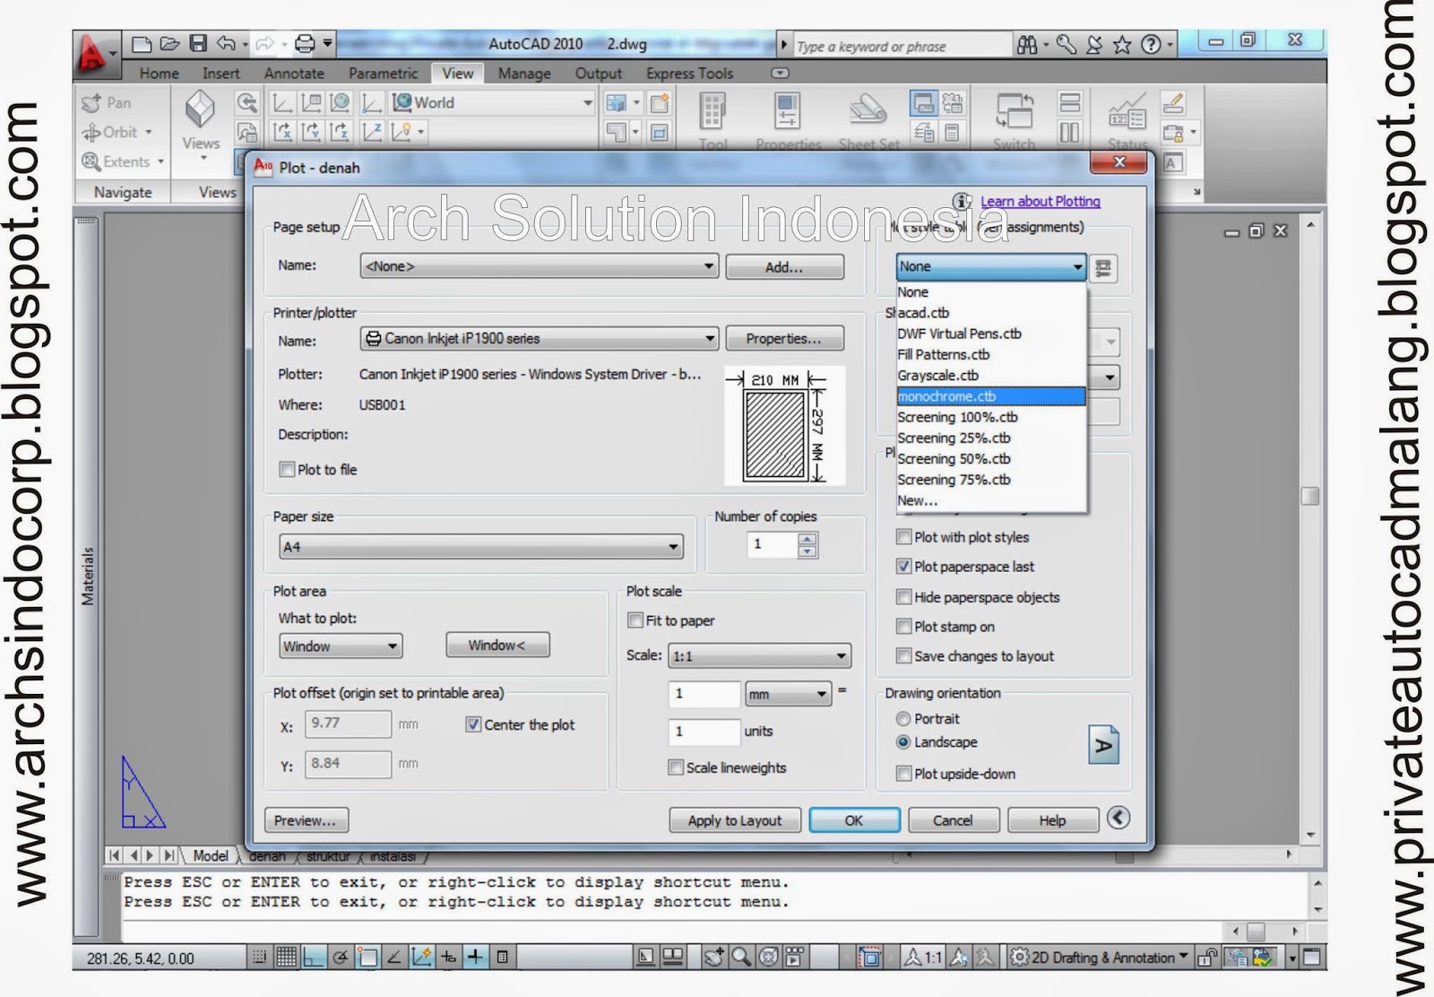
Task: Select monochrome.ctb from plot style list
Action: tap(991, 396)
